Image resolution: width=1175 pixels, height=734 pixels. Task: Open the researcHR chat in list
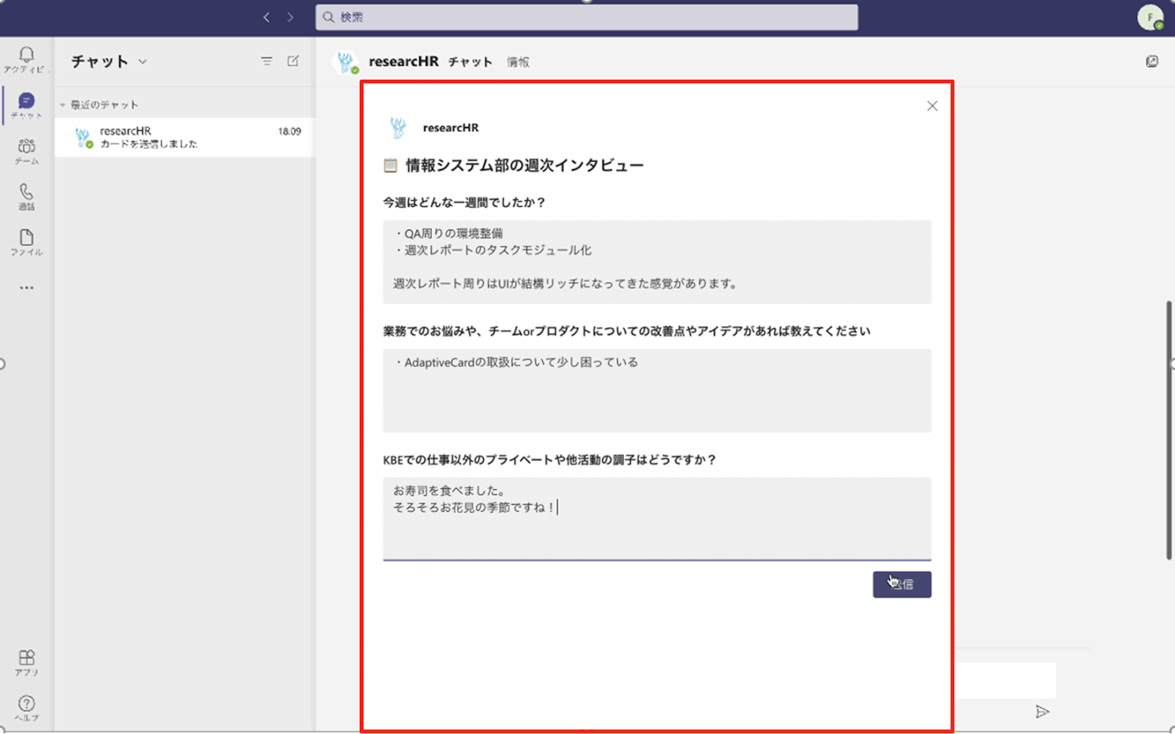(x=184, y=137)
